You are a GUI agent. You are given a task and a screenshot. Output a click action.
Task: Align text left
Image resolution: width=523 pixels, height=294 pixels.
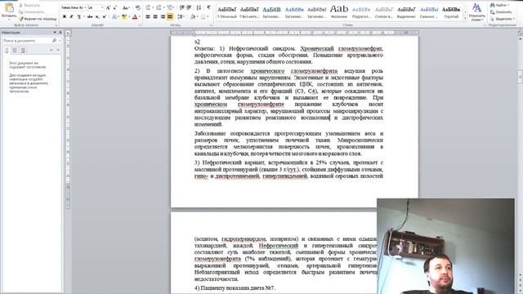pyautogui.click(x=148, y=16)
